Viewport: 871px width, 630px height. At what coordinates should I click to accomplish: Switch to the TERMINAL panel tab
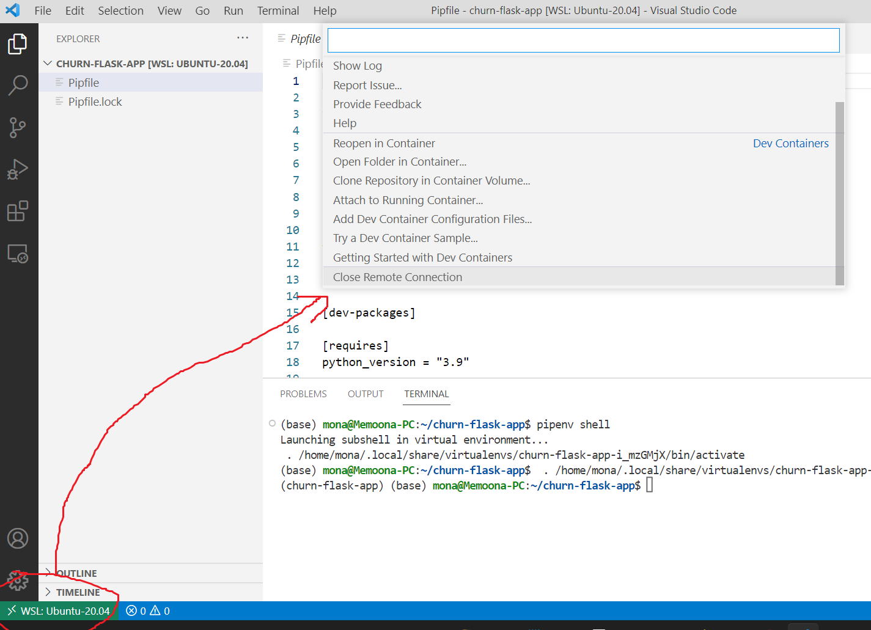pyautogui.click(x=427, y=394)
